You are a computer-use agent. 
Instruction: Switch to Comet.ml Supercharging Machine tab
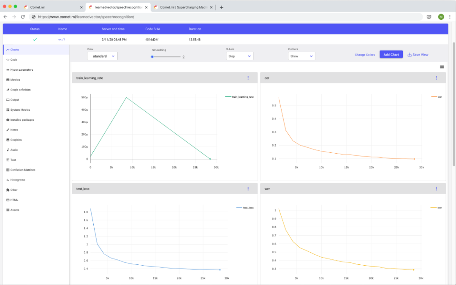point(183,7)
